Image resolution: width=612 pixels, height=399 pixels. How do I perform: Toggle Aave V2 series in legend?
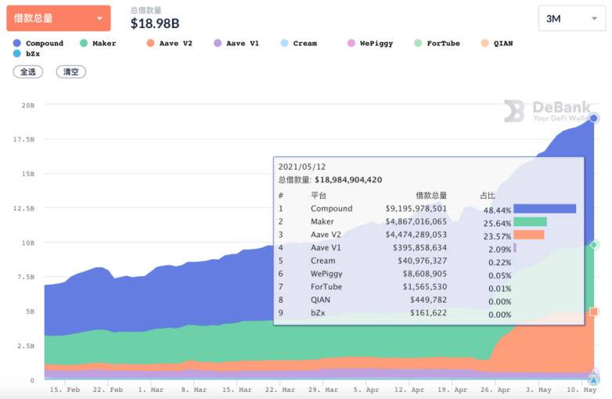point(169,43)
